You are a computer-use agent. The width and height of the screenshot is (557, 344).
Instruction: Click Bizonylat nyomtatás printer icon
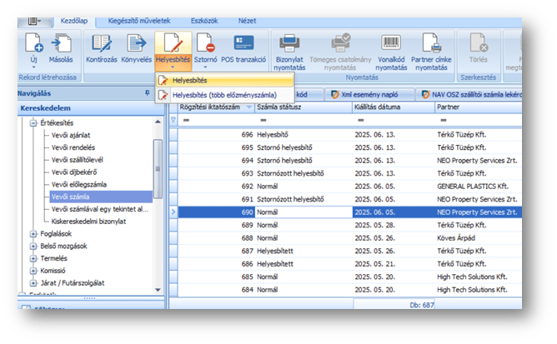tap(289, 43)
